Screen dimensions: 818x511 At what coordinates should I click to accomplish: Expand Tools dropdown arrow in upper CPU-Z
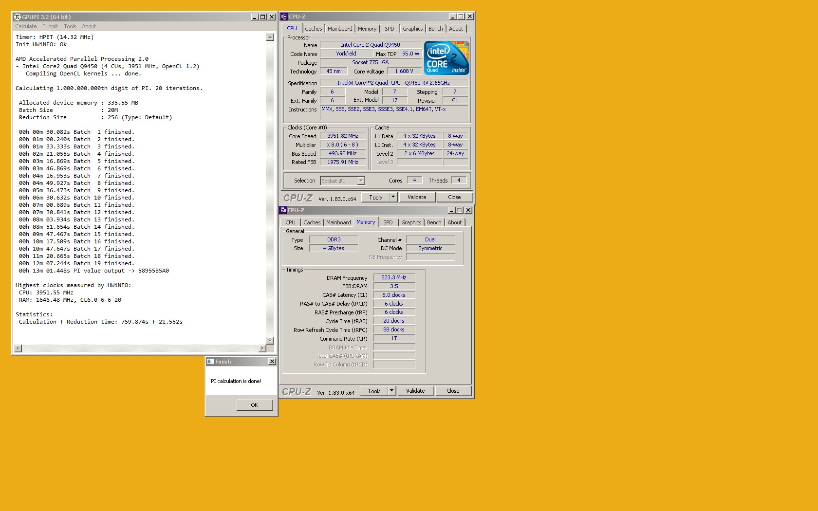pos(393,197)
